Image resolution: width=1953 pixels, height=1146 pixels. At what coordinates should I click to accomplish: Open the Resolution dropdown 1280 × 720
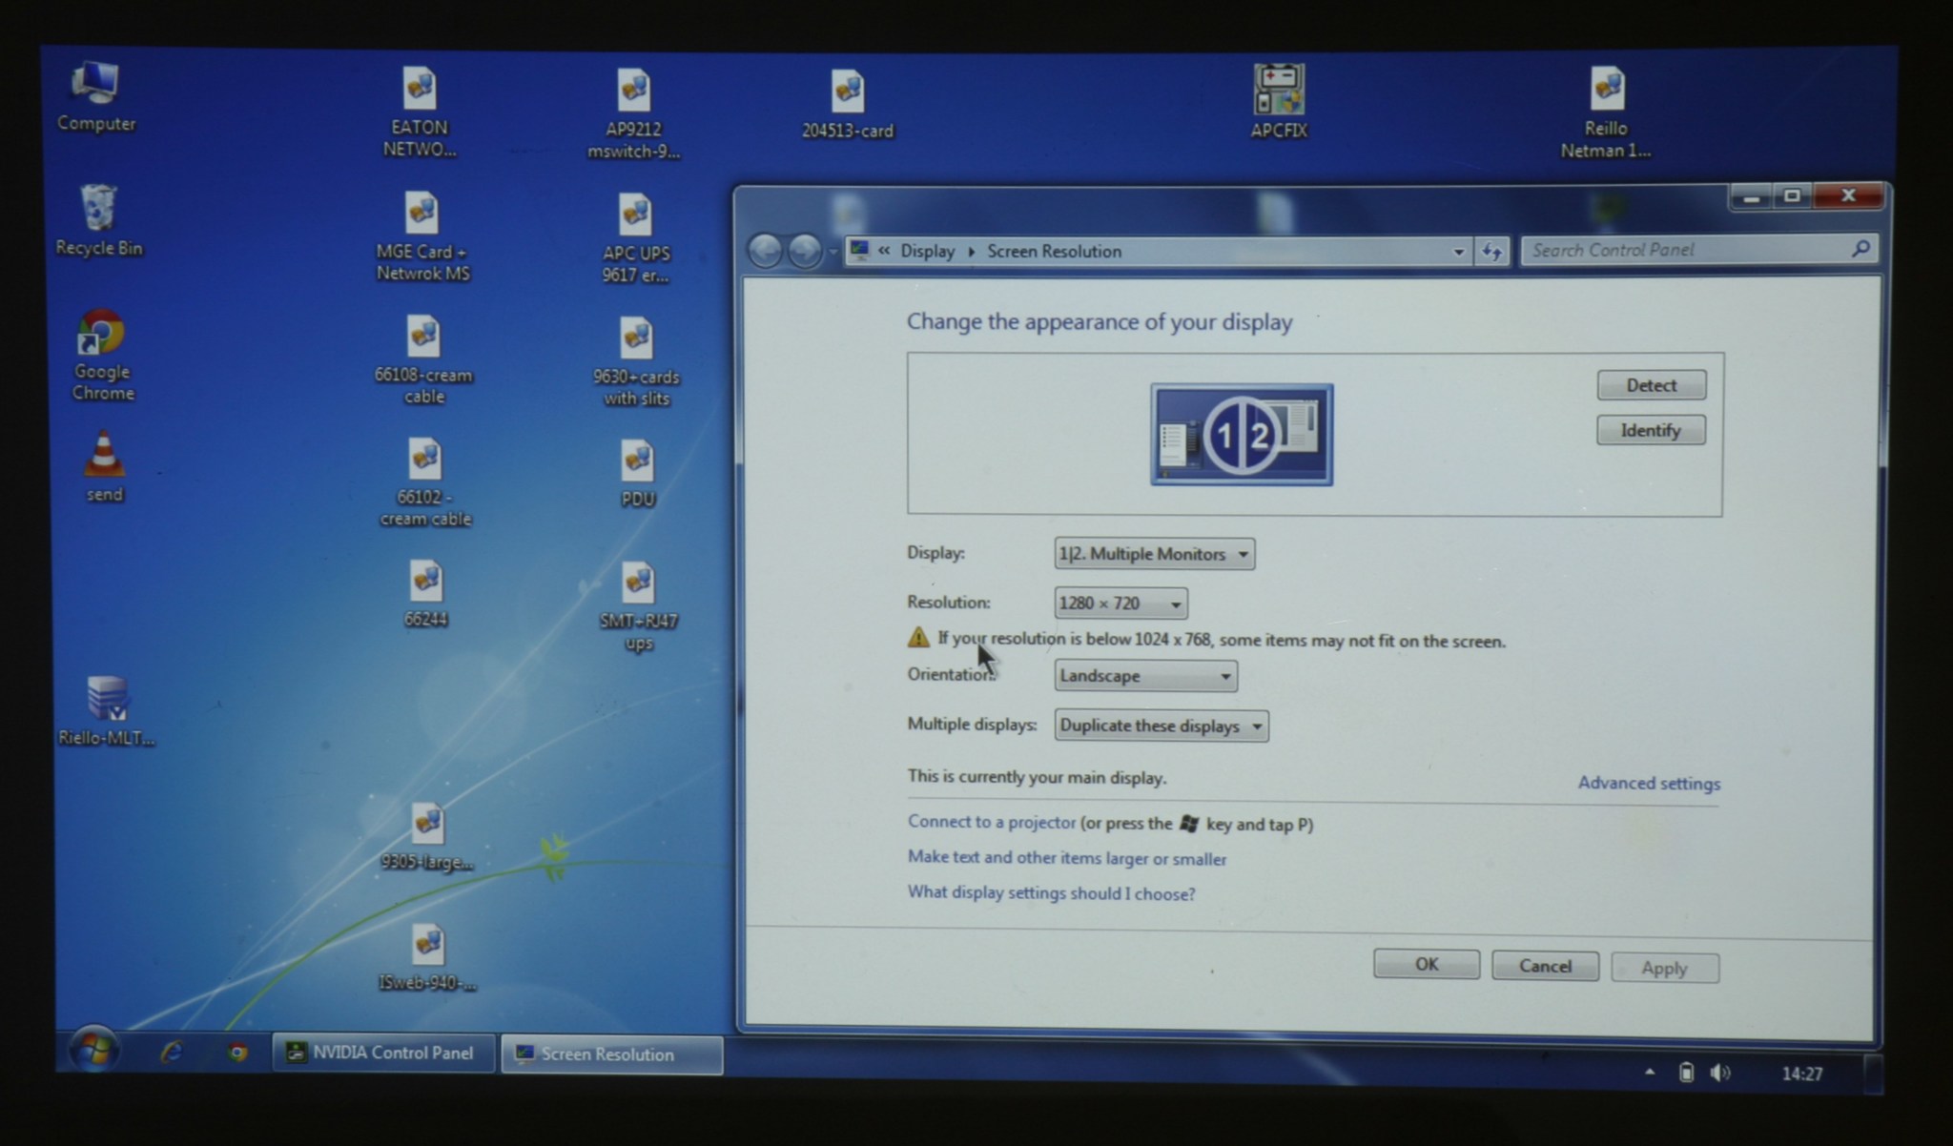(x=1120, y=603)
